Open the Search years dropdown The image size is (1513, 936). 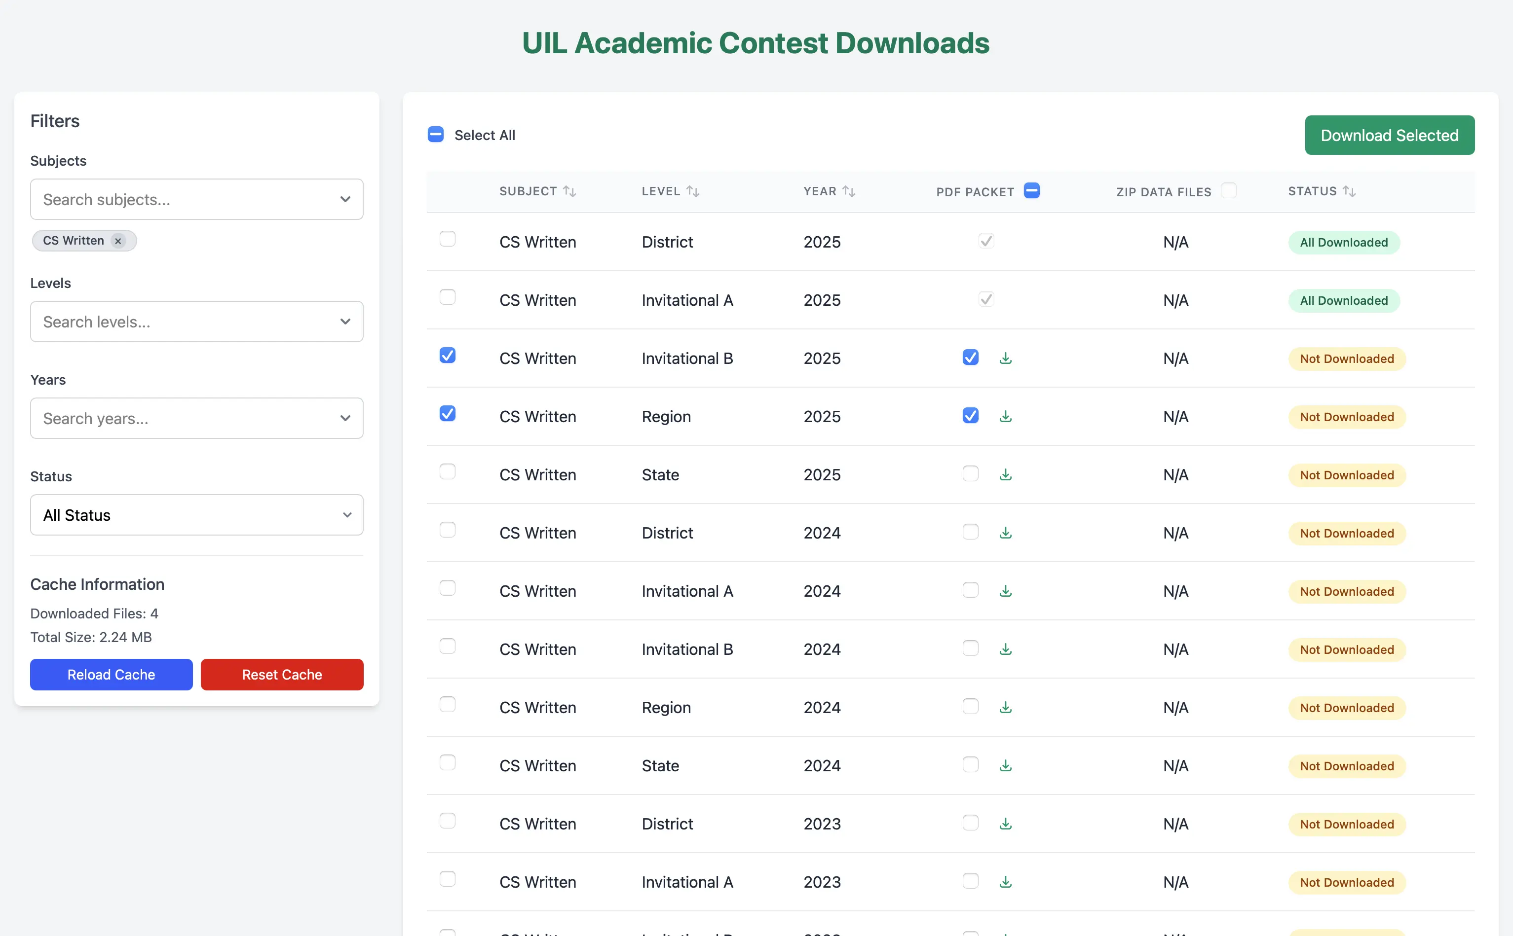(196, 418)
